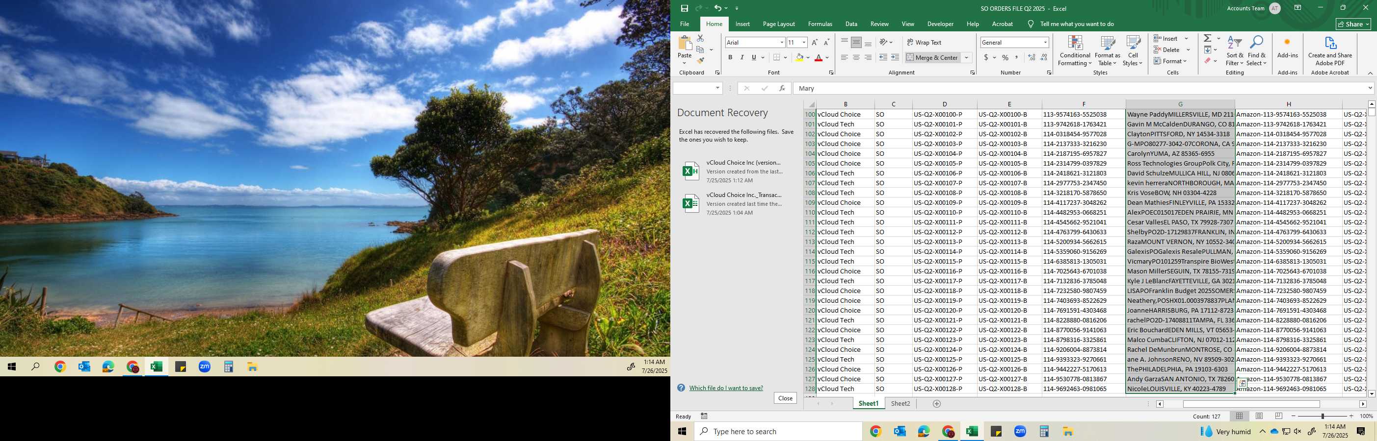Click the Font Color red swatch

coord(818,57)
